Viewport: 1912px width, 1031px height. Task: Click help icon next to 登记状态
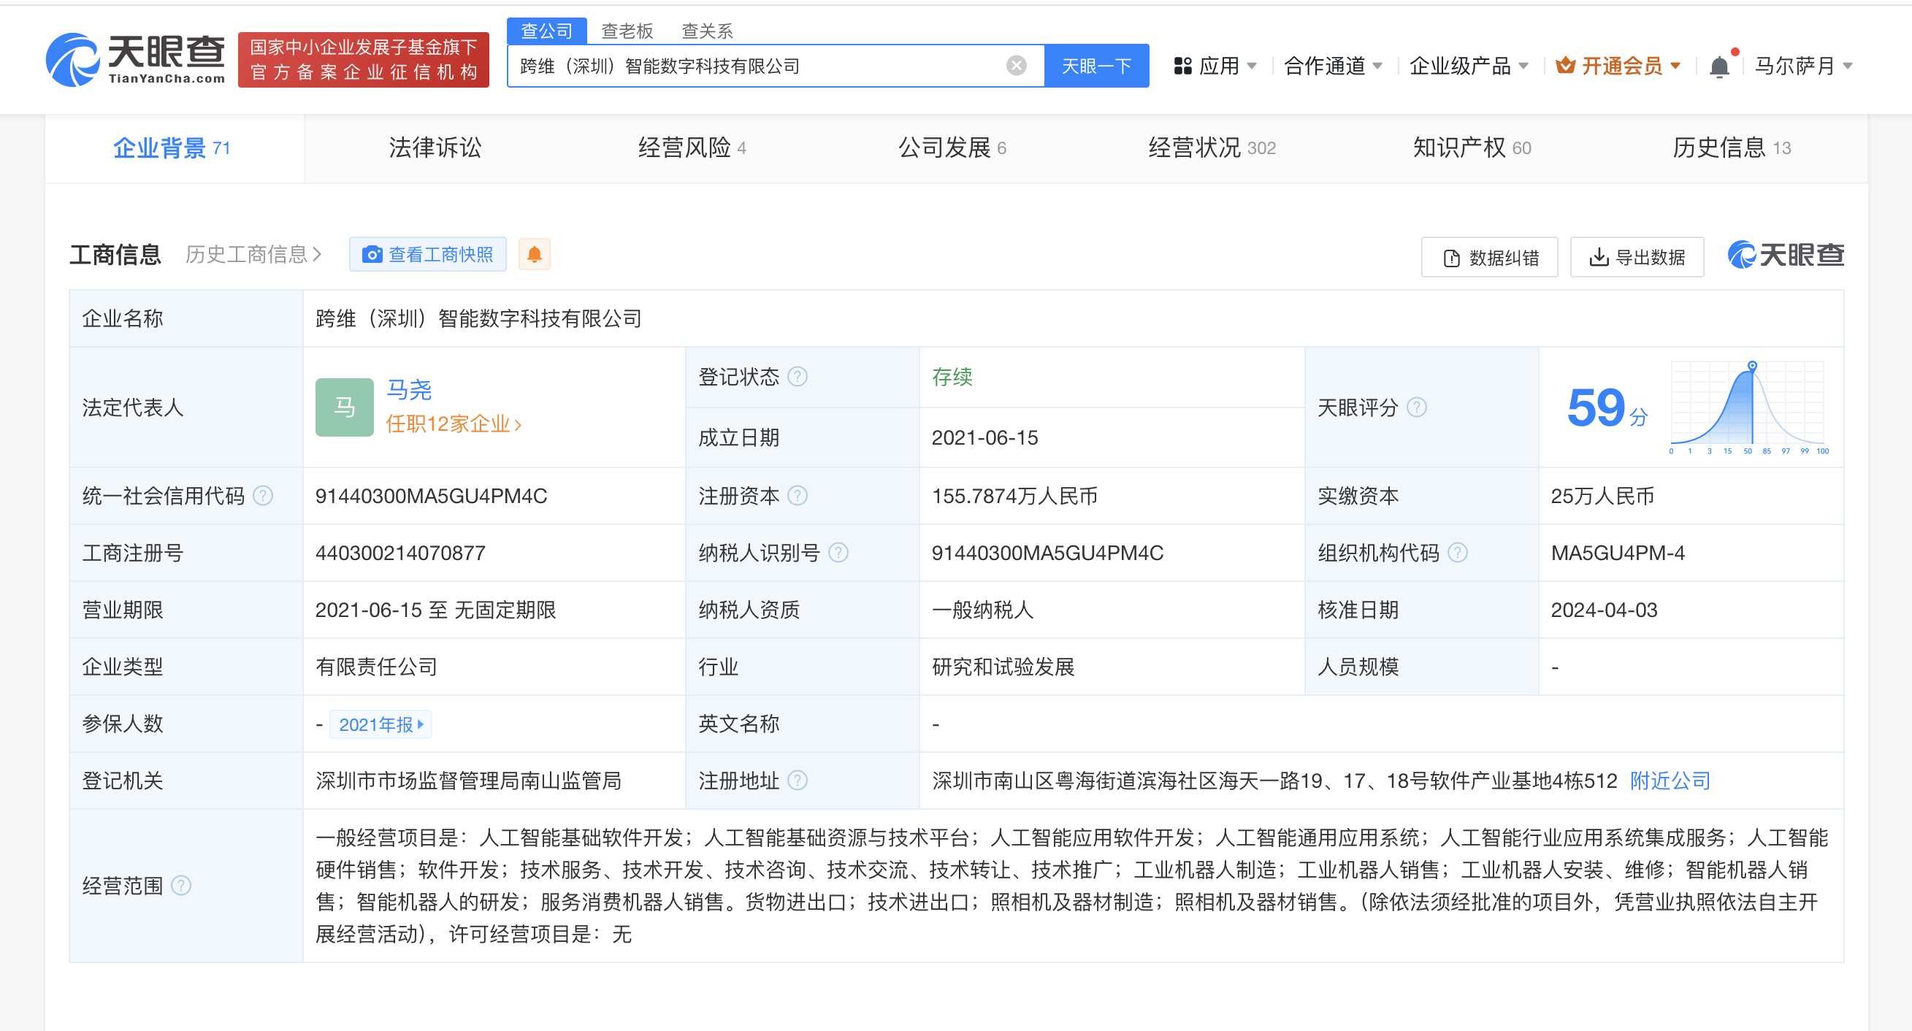[798, 377]
